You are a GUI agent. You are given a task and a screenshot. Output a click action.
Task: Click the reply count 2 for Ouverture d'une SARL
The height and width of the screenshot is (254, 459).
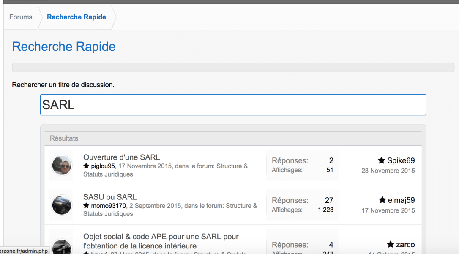tap(331, 161)
